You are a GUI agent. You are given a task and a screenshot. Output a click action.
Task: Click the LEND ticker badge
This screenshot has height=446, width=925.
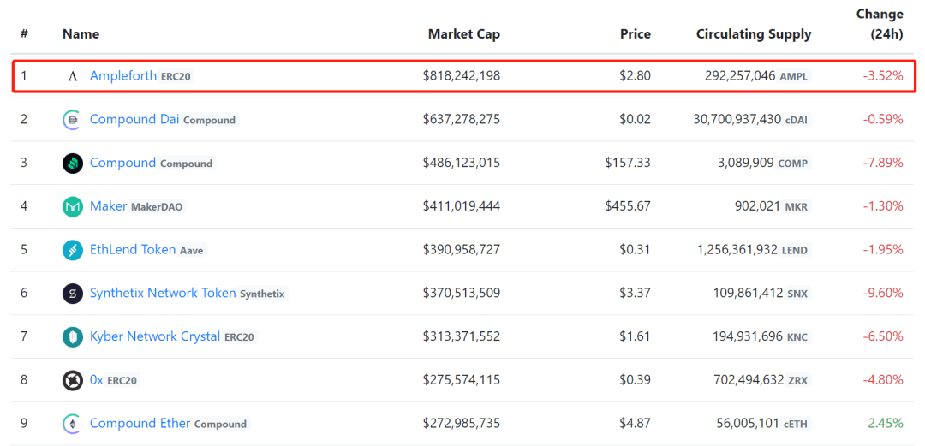click(796, 251)
